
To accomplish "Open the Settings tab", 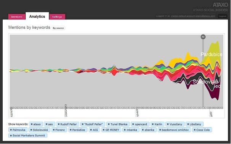I will click(57, 17).
